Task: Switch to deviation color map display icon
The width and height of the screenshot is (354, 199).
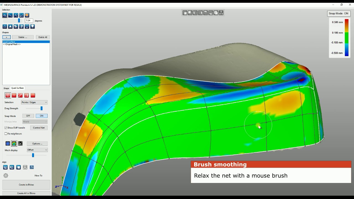Action: coord(14,143)
